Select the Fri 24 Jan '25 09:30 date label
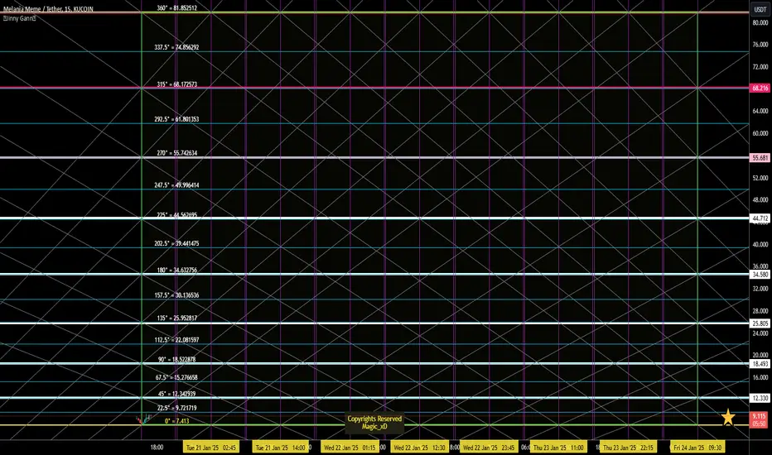This screenshot has width=772, height=455. tap(697, 447)
